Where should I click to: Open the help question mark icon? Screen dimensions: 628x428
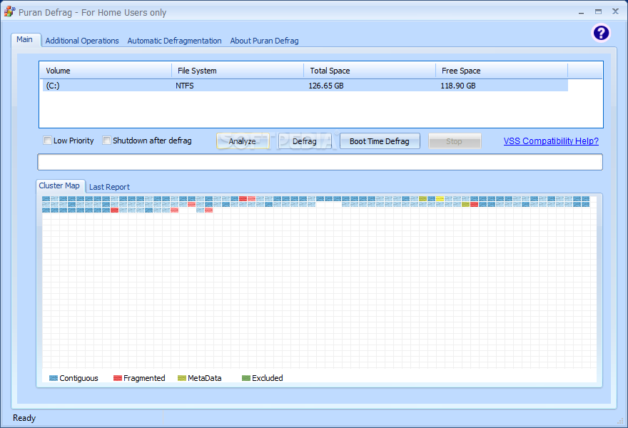[x=601, y=33]
